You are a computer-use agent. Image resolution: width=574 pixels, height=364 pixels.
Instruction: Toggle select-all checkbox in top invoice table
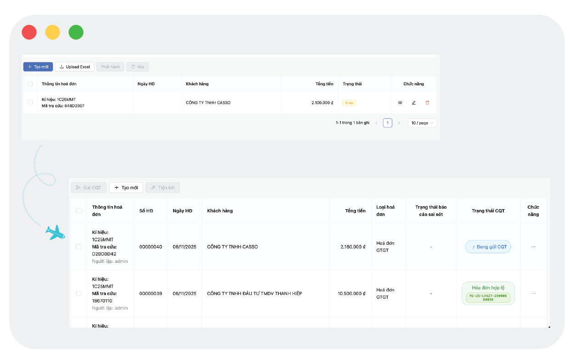point(30,84)
